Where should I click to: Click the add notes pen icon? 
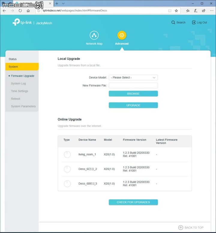pyautogui.click(x=196, y=11)
